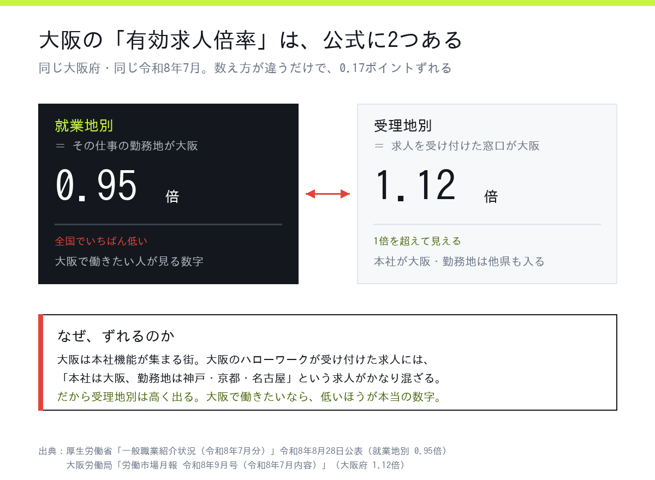Click the text ＝ 求人を受け付けた窓口が大阪
This screenshot has height=480, width=655.
456,146
